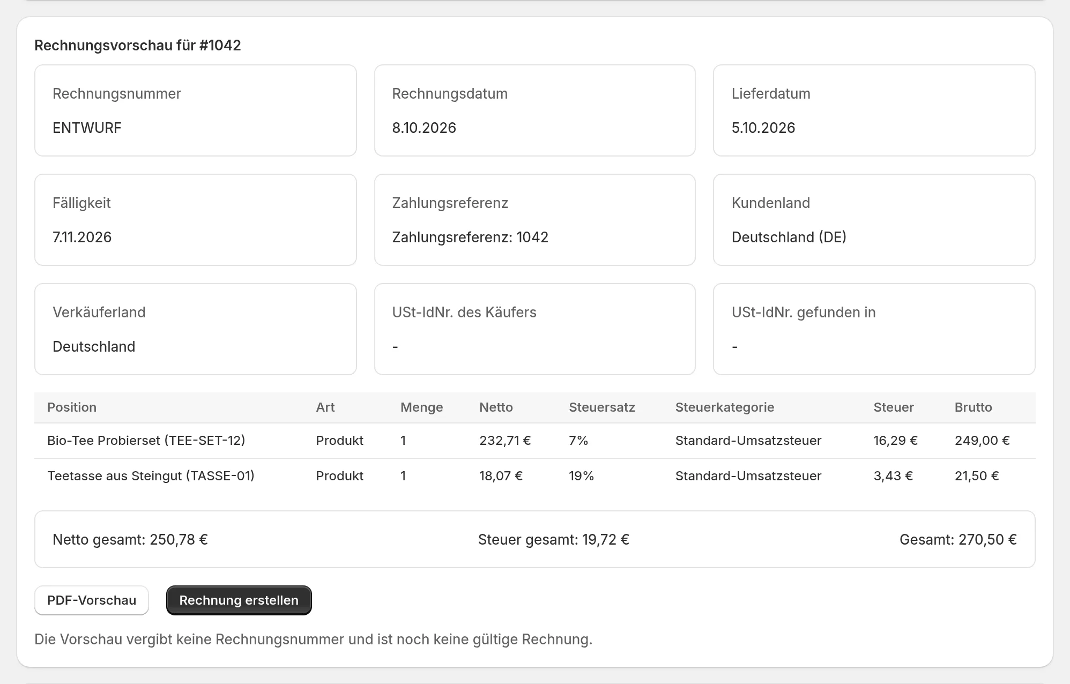The height and width of the screenshot is (684, 1070).
Task: Click the Verkäuferland value Deutschland
Action: pos(94,347)
